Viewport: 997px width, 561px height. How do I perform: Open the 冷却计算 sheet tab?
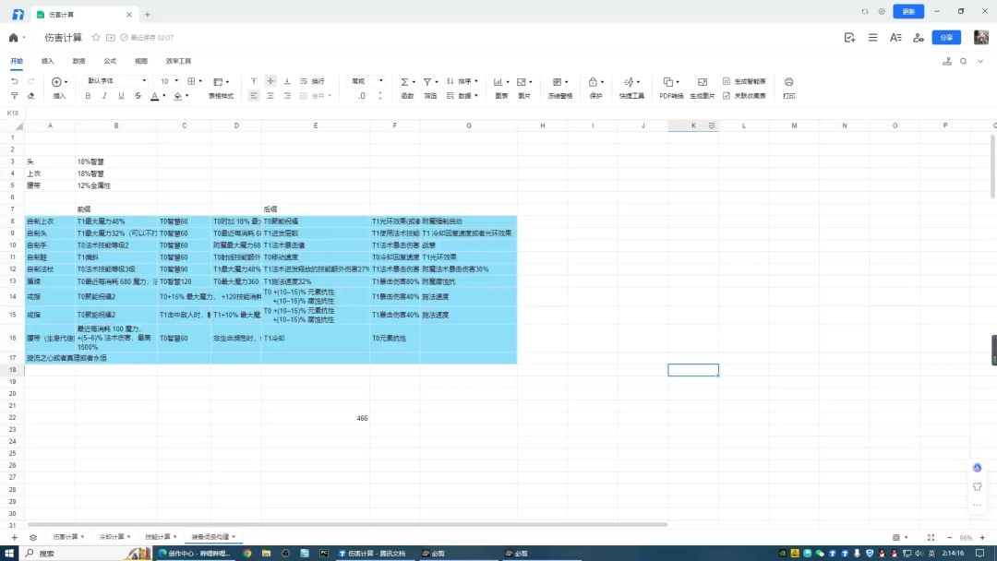(112, 536)
